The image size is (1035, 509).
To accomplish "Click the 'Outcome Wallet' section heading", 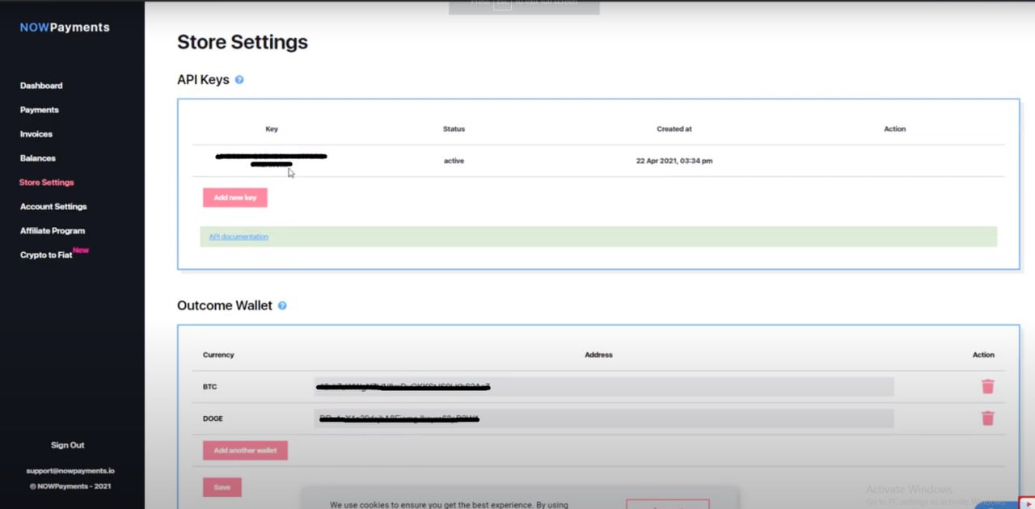I will click(225, 305).
